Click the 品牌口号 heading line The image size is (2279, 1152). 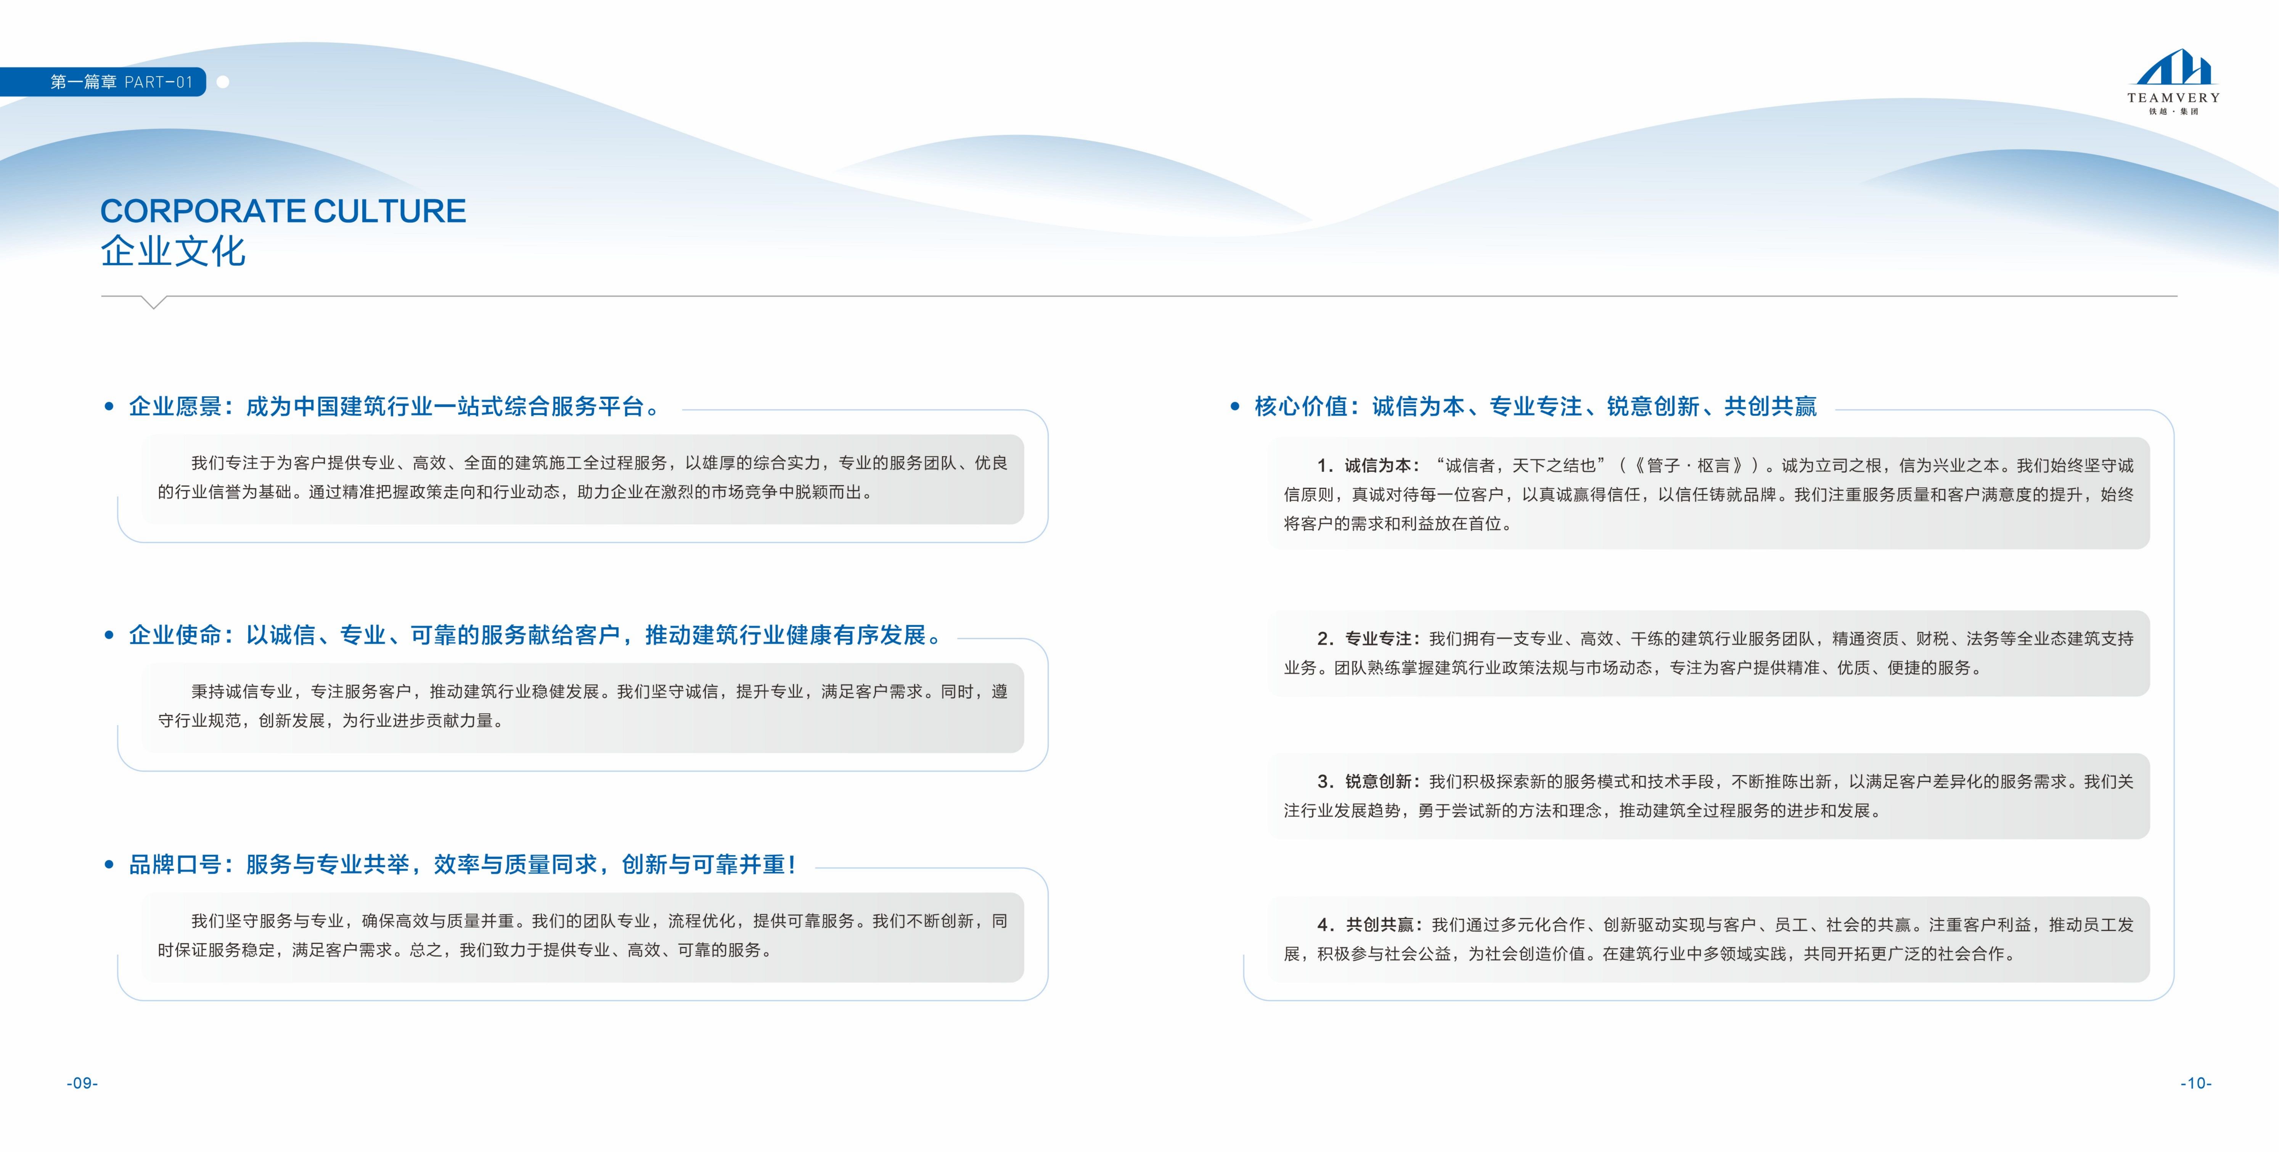point(463,865)
